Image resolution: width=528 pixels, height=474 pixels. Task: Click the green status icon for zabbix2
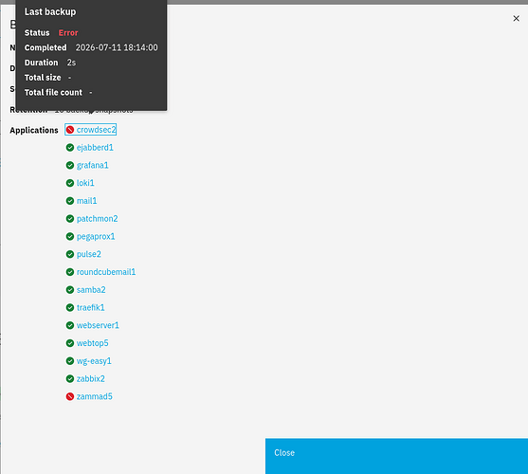pyautogui.click(x=70, y=379)
